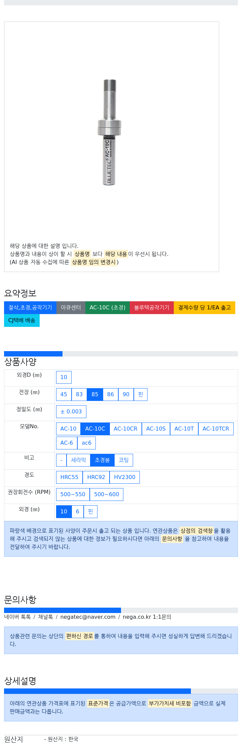242x746 pixels.
Task: Choose model AC-10TCR
Action: coord(216,429)
